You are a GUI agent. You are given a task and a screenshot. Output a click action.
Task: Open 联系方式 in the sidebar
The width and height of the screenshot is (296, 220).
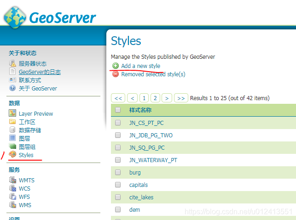click(30, 80)
